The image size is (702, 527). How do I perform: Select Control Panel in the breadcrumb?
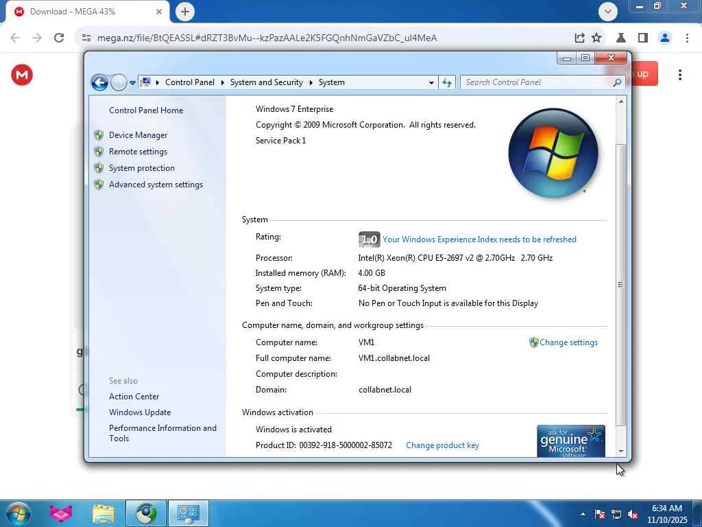pos(190,82)
